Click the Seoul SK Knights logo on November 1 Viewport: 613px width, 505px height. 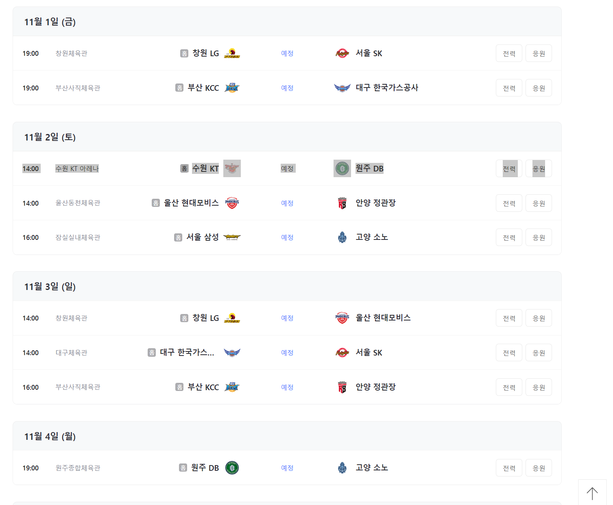(x=342, y=53)
